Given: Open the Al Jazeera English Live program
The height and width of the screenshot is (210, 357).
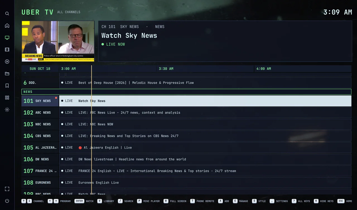Looking at the screenshot, I should [205, 148].
